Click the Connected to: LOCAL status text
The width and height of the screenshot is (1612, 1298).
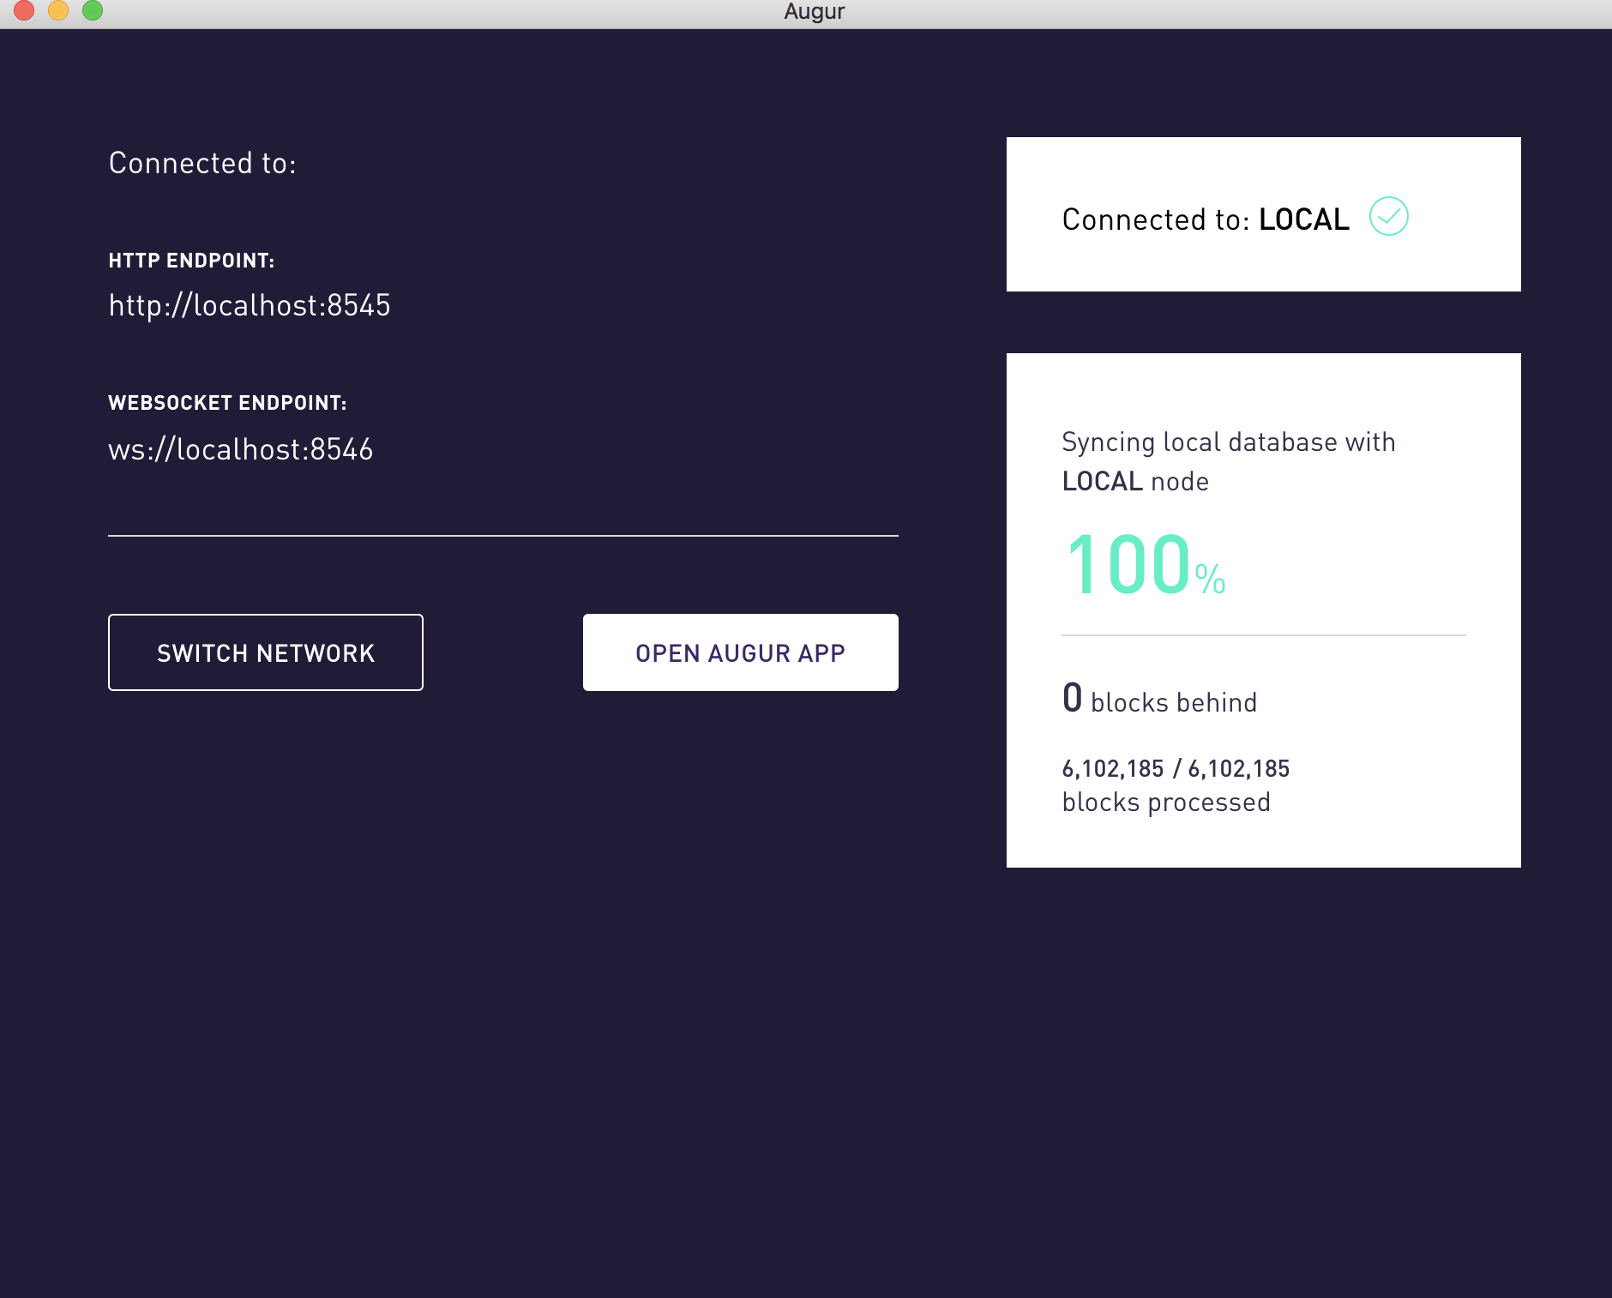tap(1206, 219)
